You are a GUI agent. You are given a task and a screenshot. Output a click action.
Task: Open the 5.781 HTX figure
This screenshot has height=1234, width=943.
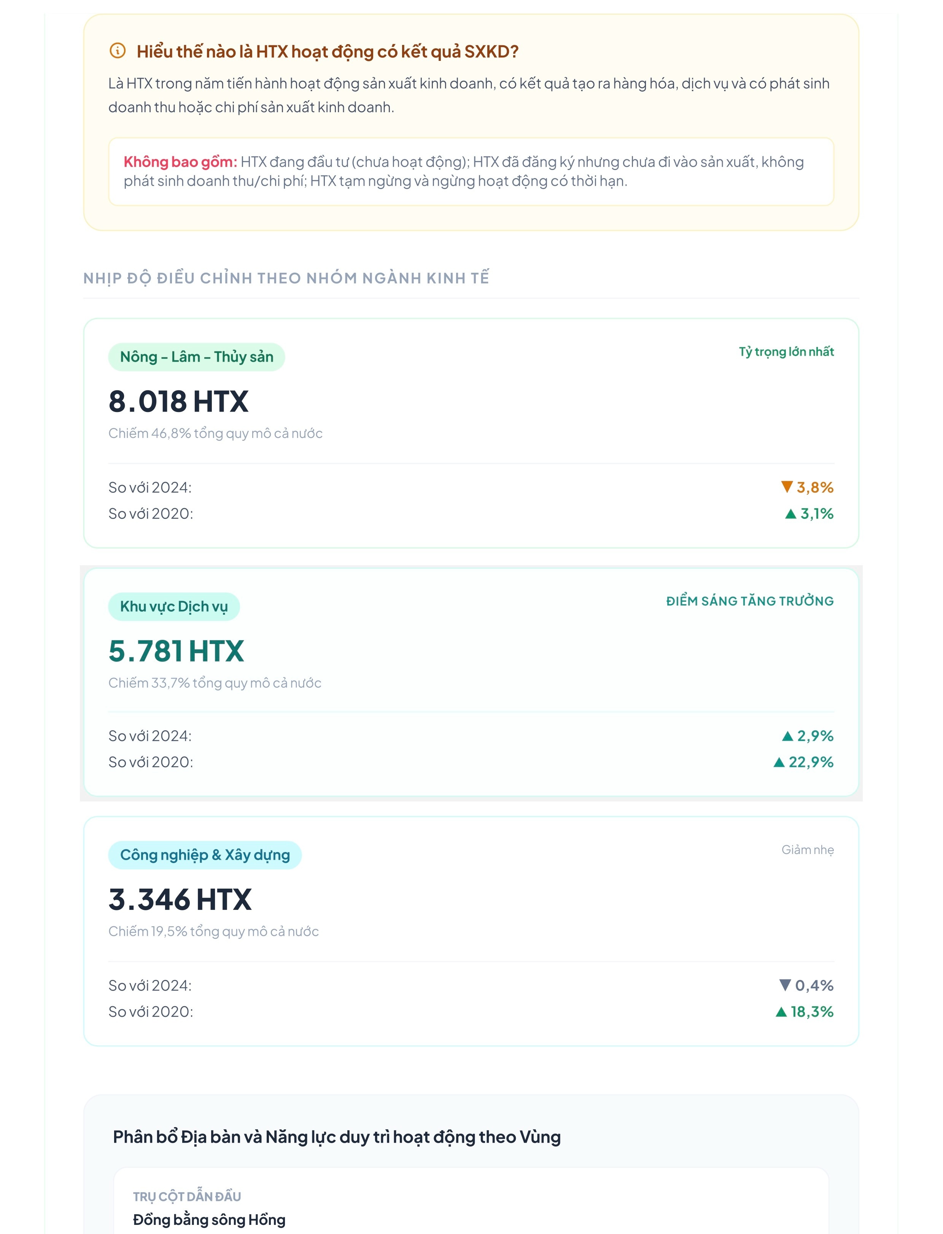pos(176,651)
